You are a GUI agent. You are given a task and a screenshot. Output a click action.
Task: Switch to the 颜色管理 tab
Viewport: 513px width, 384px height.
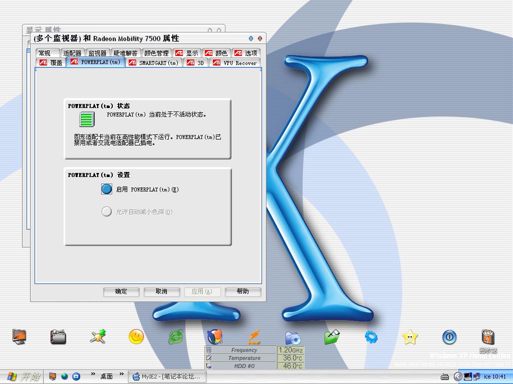coord(156,53)
